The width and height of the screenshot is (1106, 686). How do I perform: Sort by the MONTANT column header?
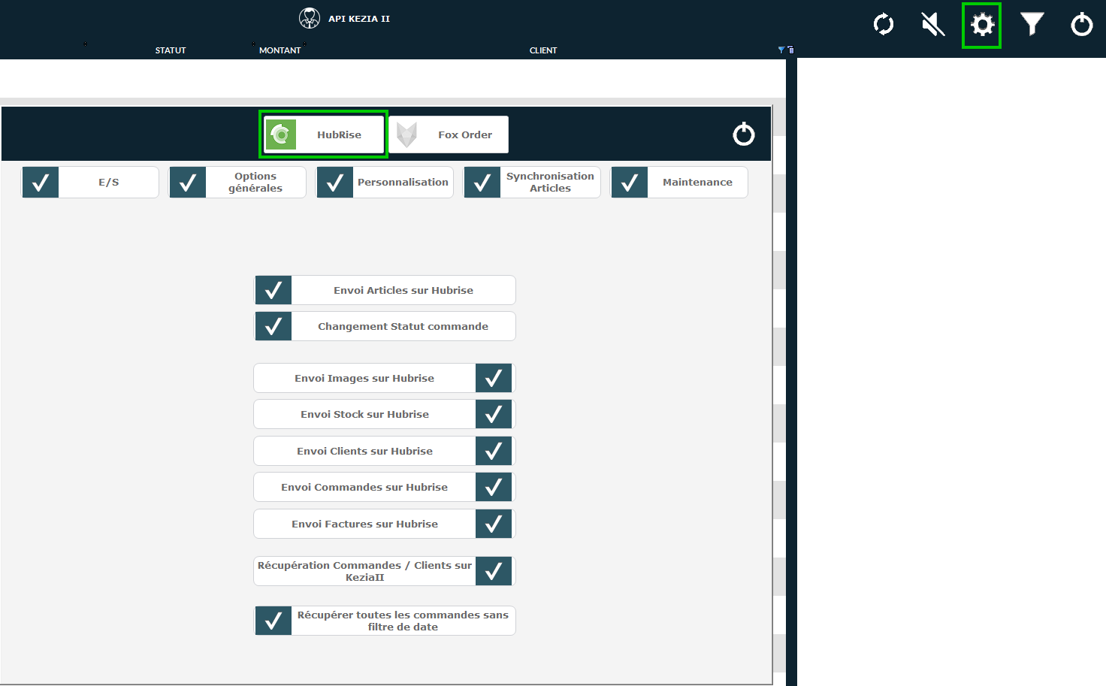(280, 50)
